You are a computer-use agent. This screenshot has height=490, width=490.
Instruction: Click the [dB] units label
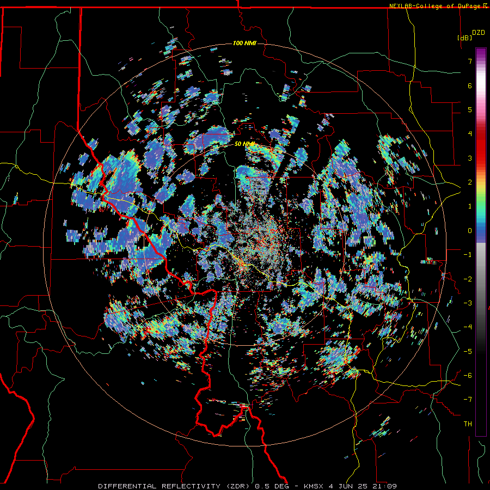pyautogui.click(x=464, y=38)
